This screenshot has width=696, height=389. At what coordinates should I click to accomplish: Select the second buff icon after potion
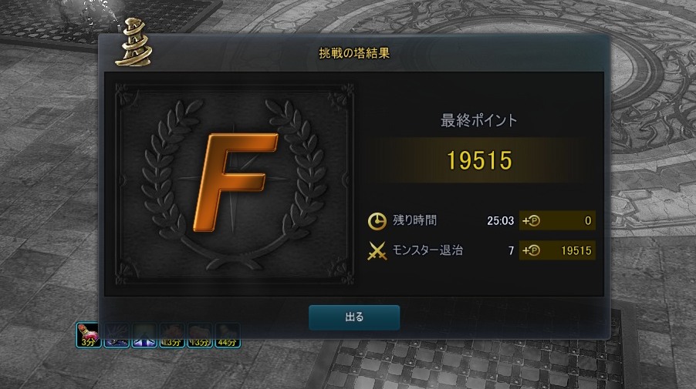117,335
